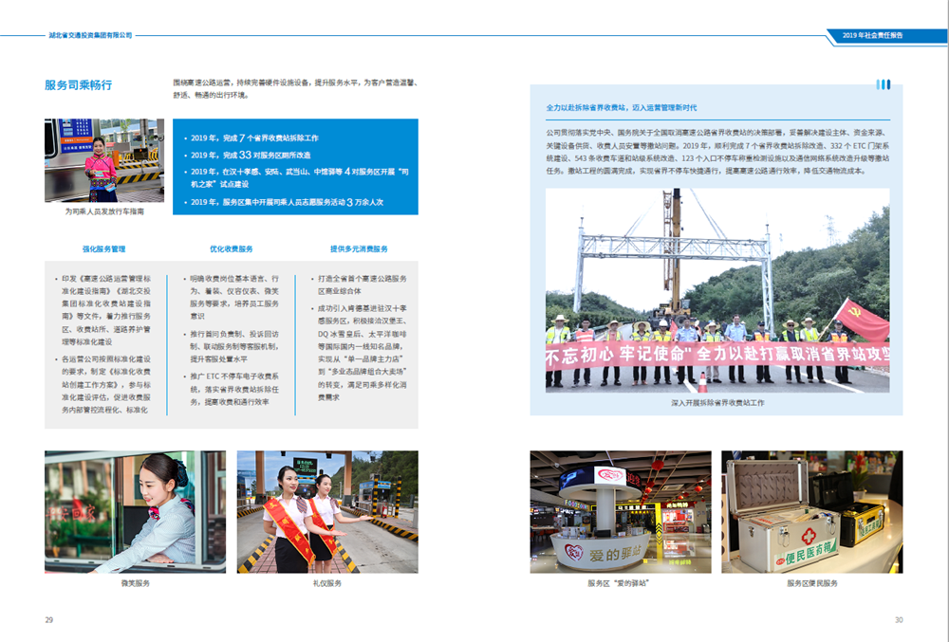Open the 微笑服务 toll booth photo
Image resolution: width=949 pixels, height=642 pixels.
(x=135, y=511)
